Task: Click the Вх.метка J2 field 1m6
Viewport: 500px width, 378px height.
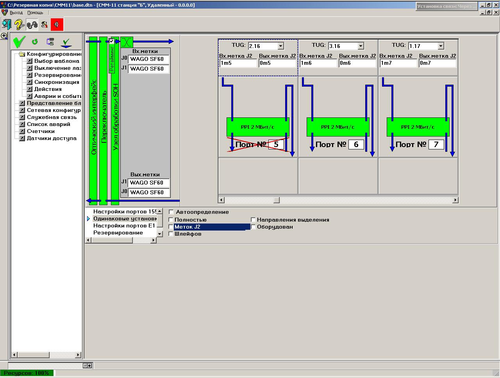Action: [x=318, y=63]
